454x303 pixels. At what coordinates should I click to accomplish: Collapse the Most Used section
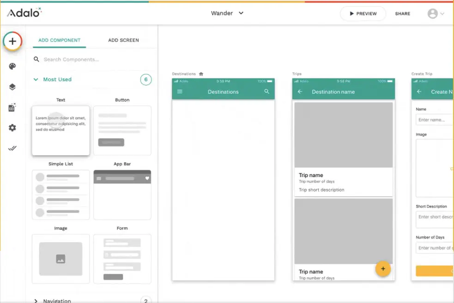coord(36,79)
